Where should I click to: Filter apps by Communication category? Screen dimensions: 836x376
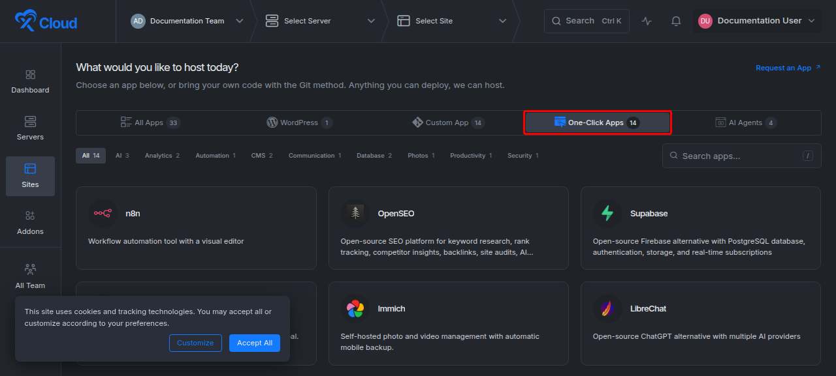click(x=315, y=156)
